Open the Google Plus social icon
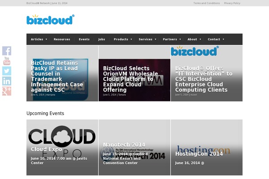Screen dimensions: 269x179 click(7, 91)
